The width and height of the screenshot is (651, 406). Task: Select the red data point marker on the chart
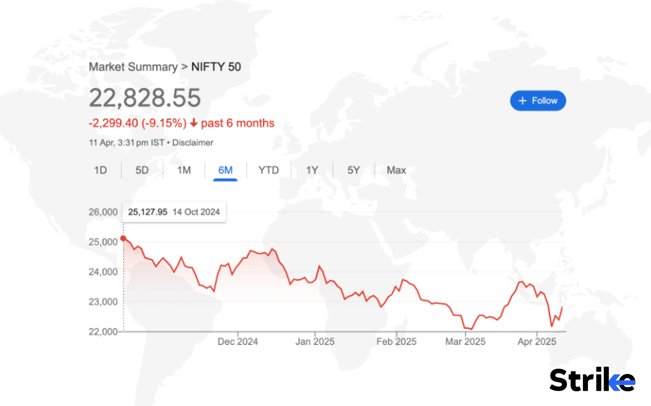point(123,237)
